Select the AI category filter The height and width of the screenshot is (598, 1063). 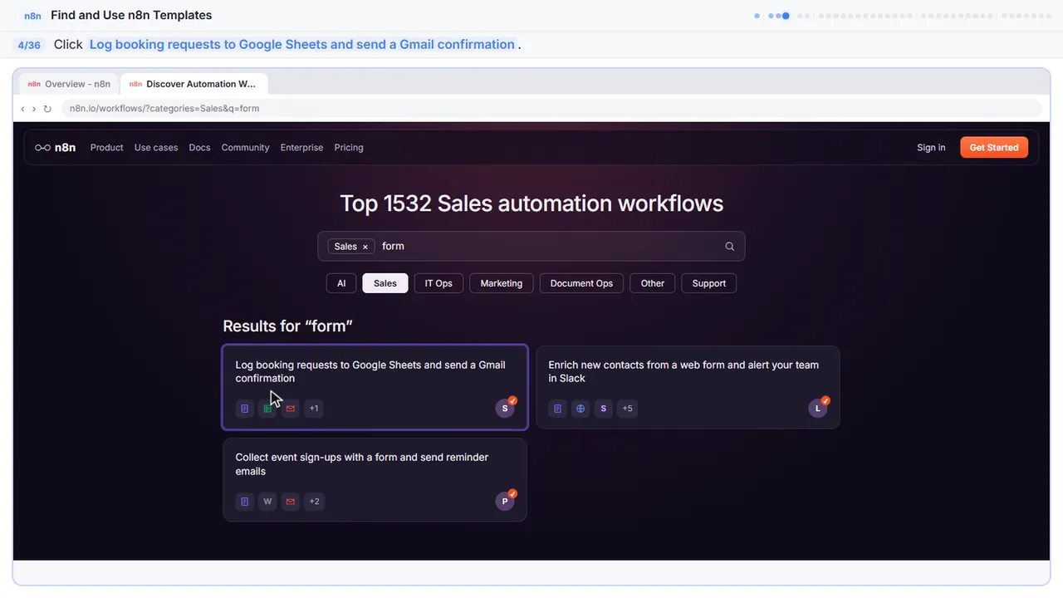341,283
